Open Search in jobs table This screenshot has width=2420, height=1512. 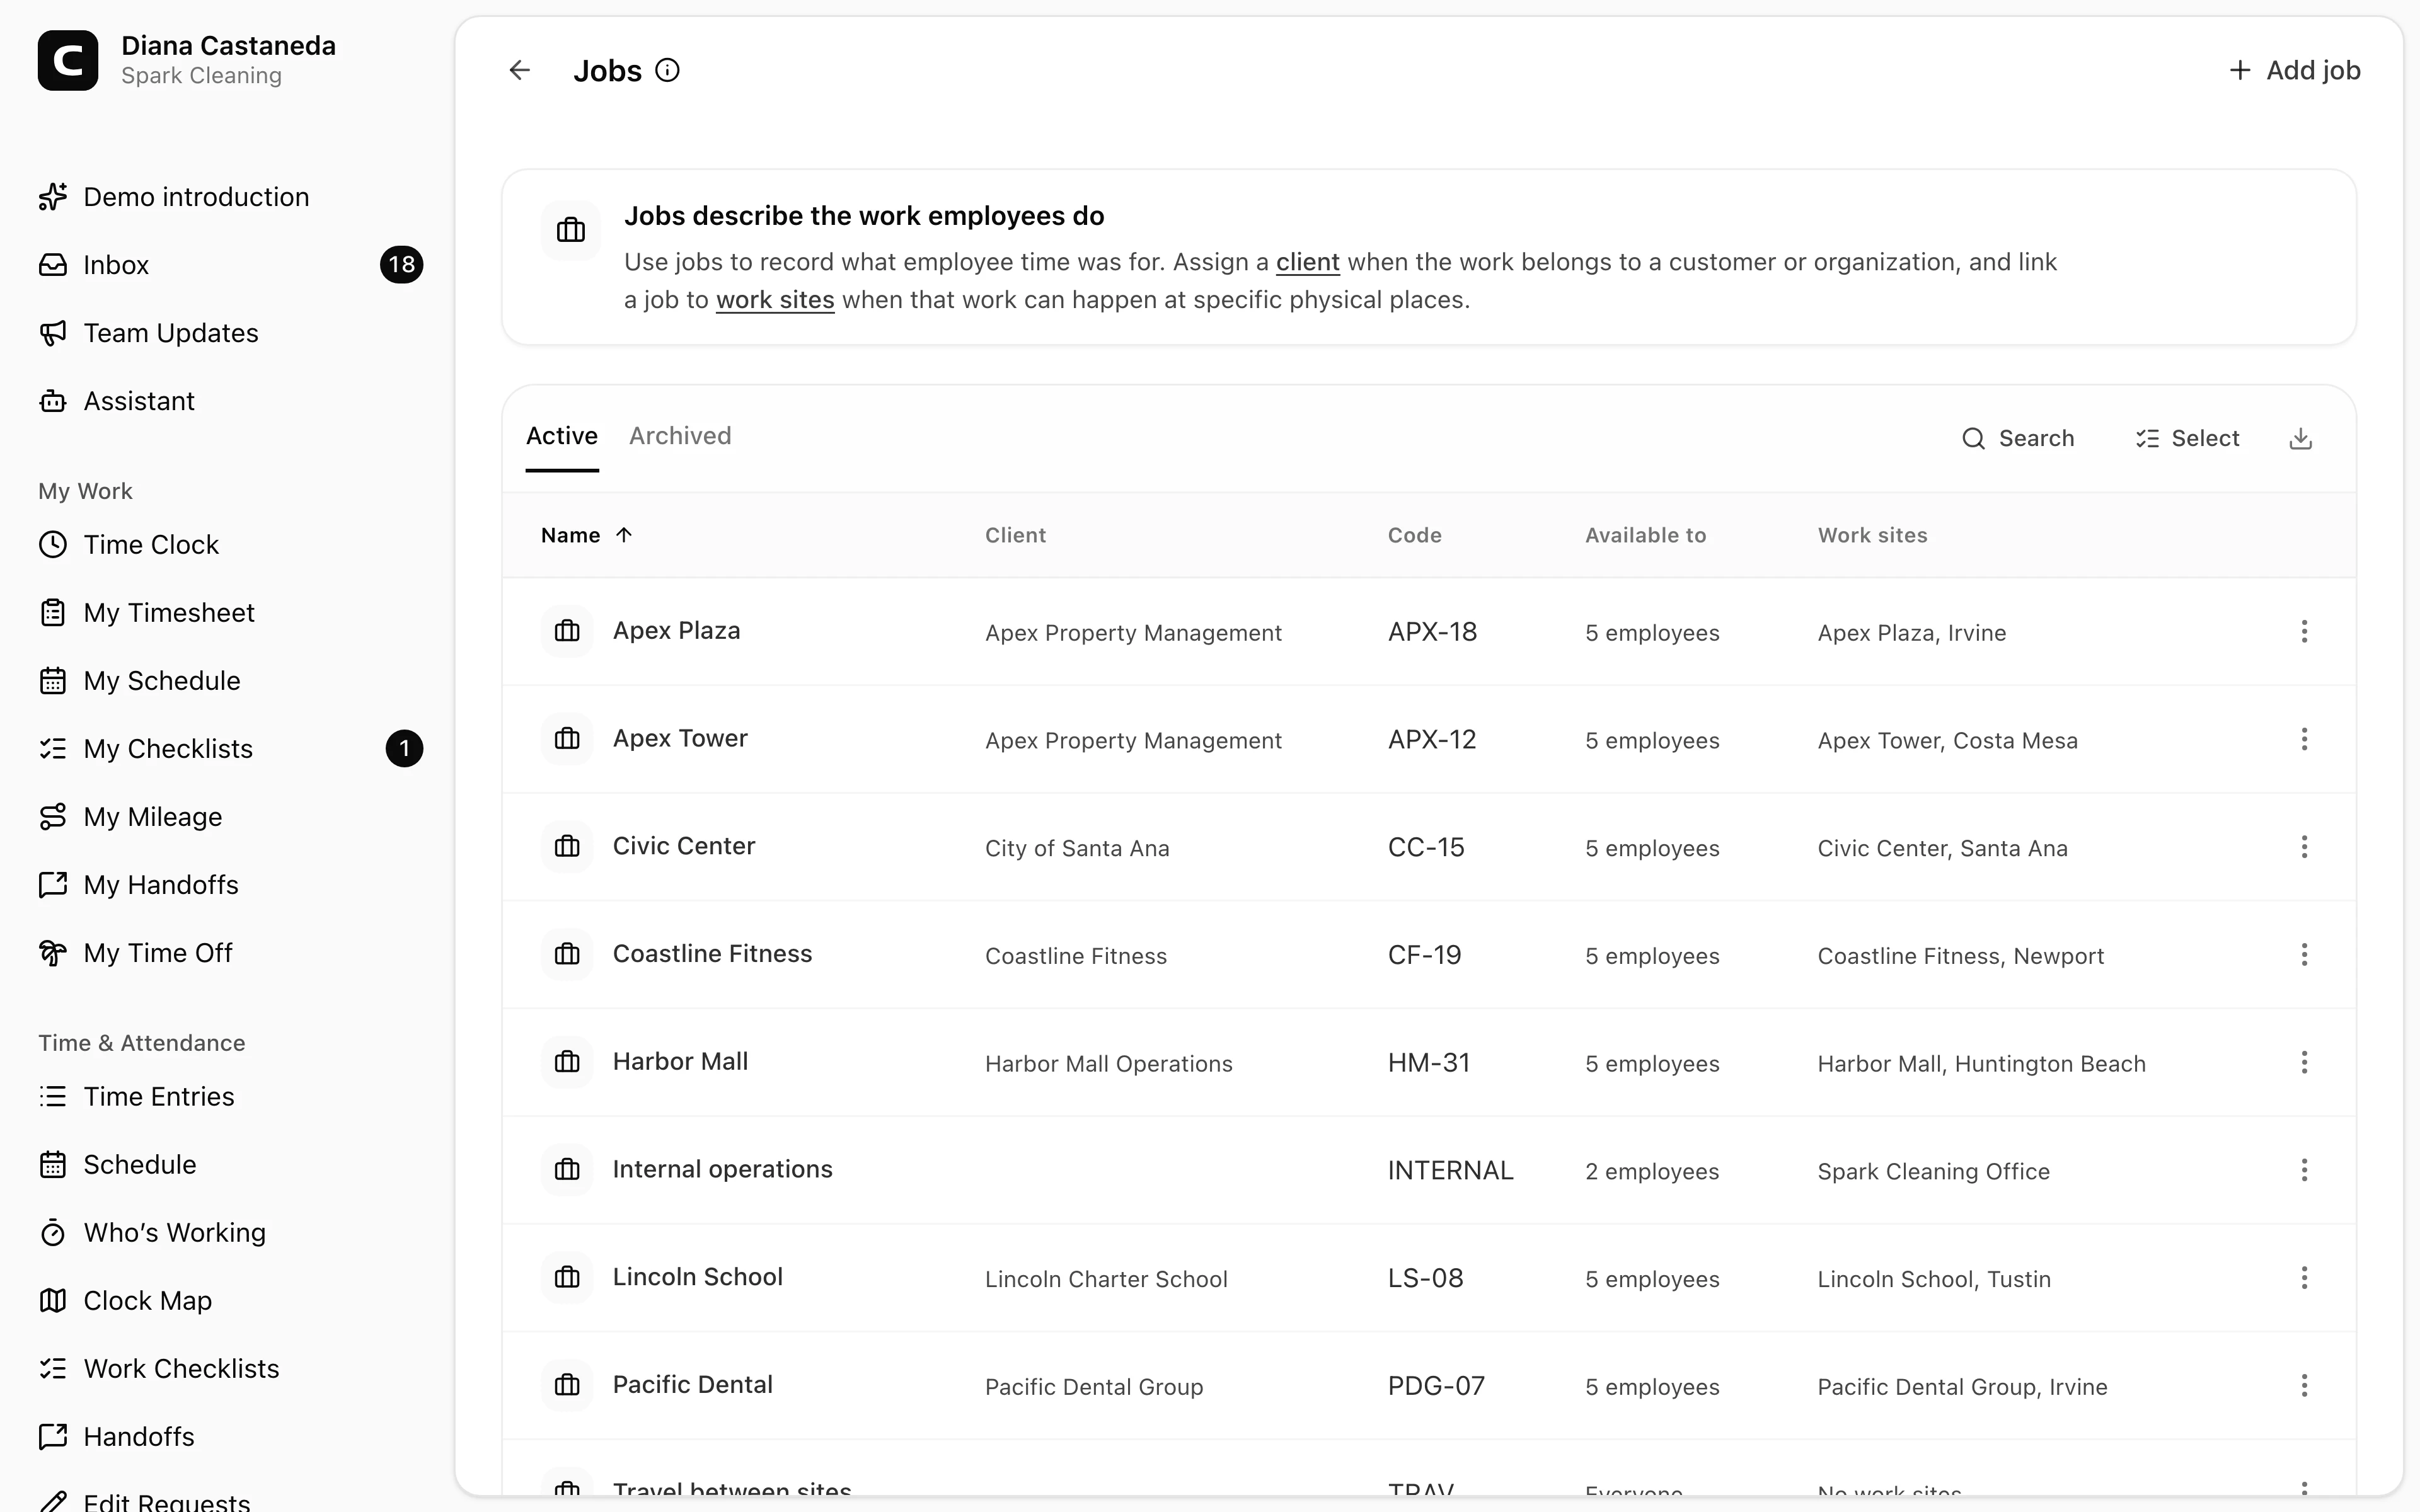(x=2018, y=438)
